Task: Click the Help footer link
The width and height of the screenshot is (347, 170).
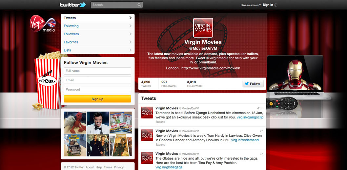Action: 99,167
